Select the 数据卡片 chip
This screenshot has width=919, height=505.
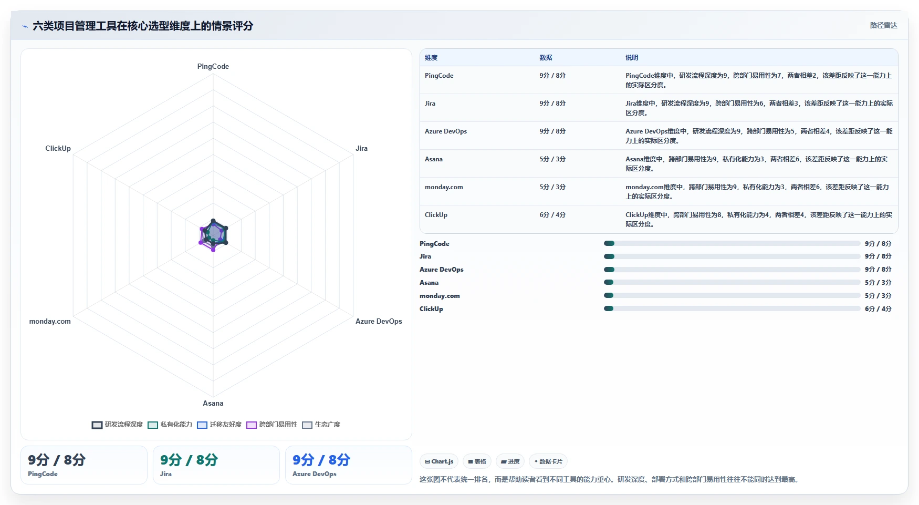548,461
